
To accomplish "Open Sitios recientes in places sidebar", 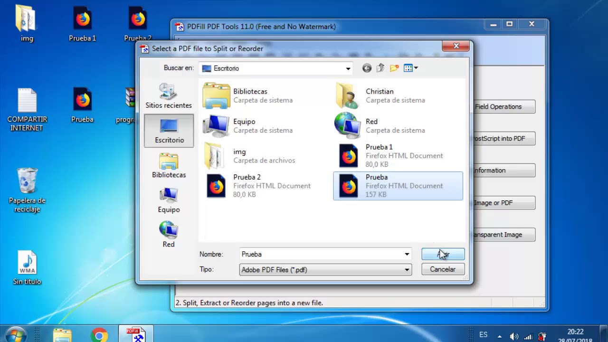I will [169, 96].
